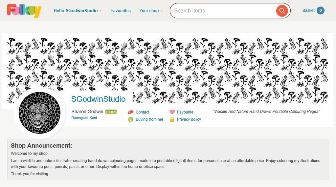Go to Favourites in the top navigation
The width and height of the screenshot is (336, 187).
tap(121, 11)
